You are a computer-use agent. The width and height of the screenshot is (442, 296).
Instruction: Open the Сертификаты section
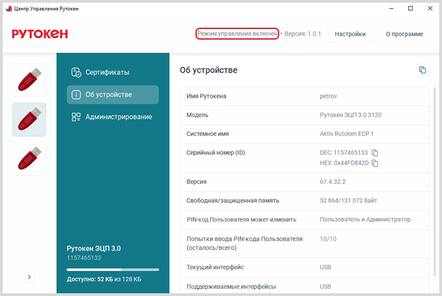[113, 72]
